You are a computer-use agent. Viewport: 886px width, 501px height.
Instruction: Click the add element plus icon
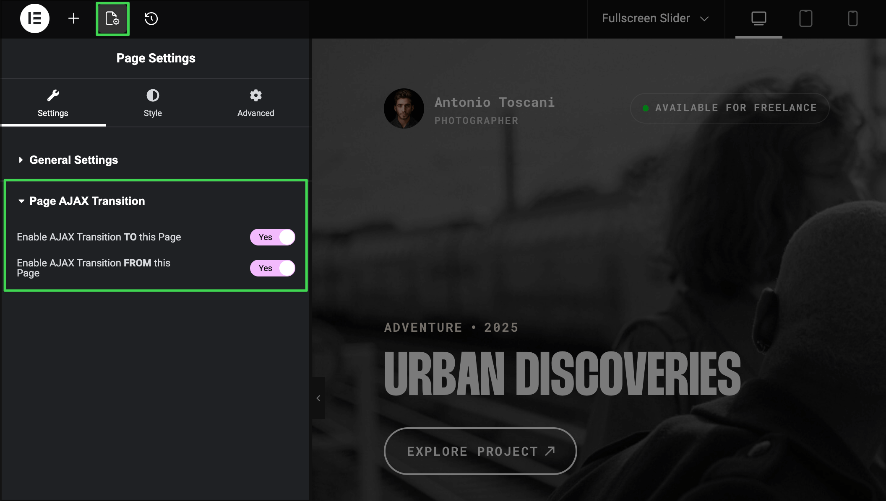click(x=73, y=18)
